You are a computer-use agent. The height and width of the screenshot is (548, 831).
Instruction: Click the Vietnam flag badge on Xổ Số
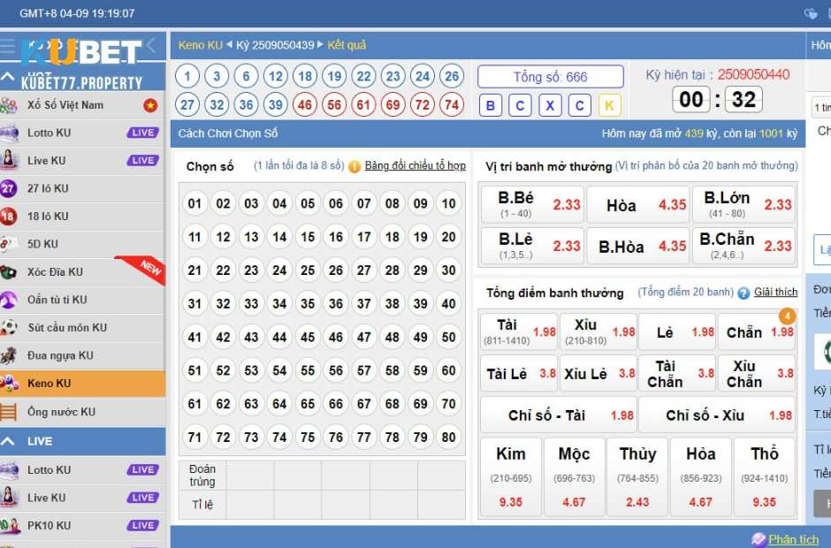pyautogui.click(x=150, y=105)
